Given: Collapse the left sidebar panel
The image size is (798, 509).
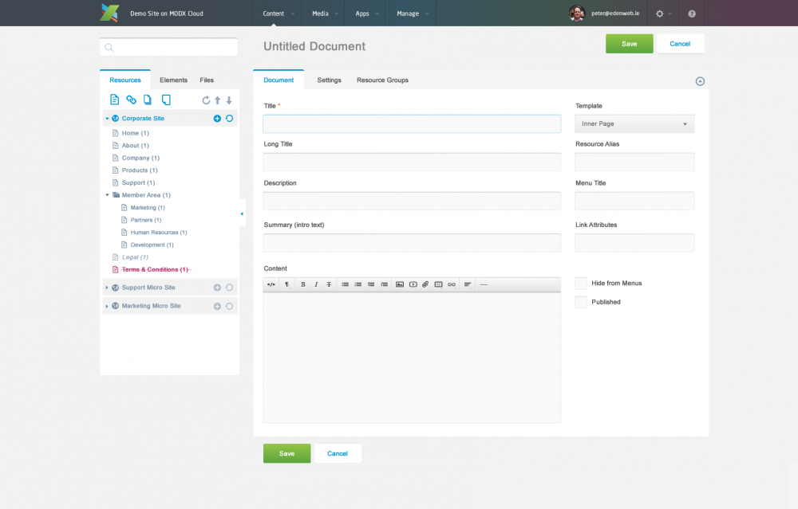Looking at the screenshot, I should pyautogui.click(x=242, y=213).
